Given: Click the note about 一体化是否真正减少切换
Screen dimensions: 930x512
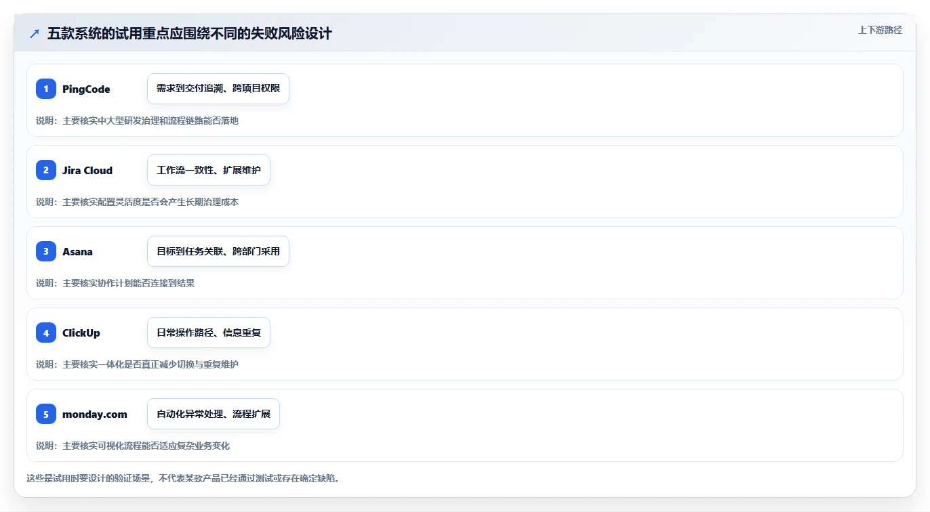Looking at the screenshot, I should tap(137, 364).
